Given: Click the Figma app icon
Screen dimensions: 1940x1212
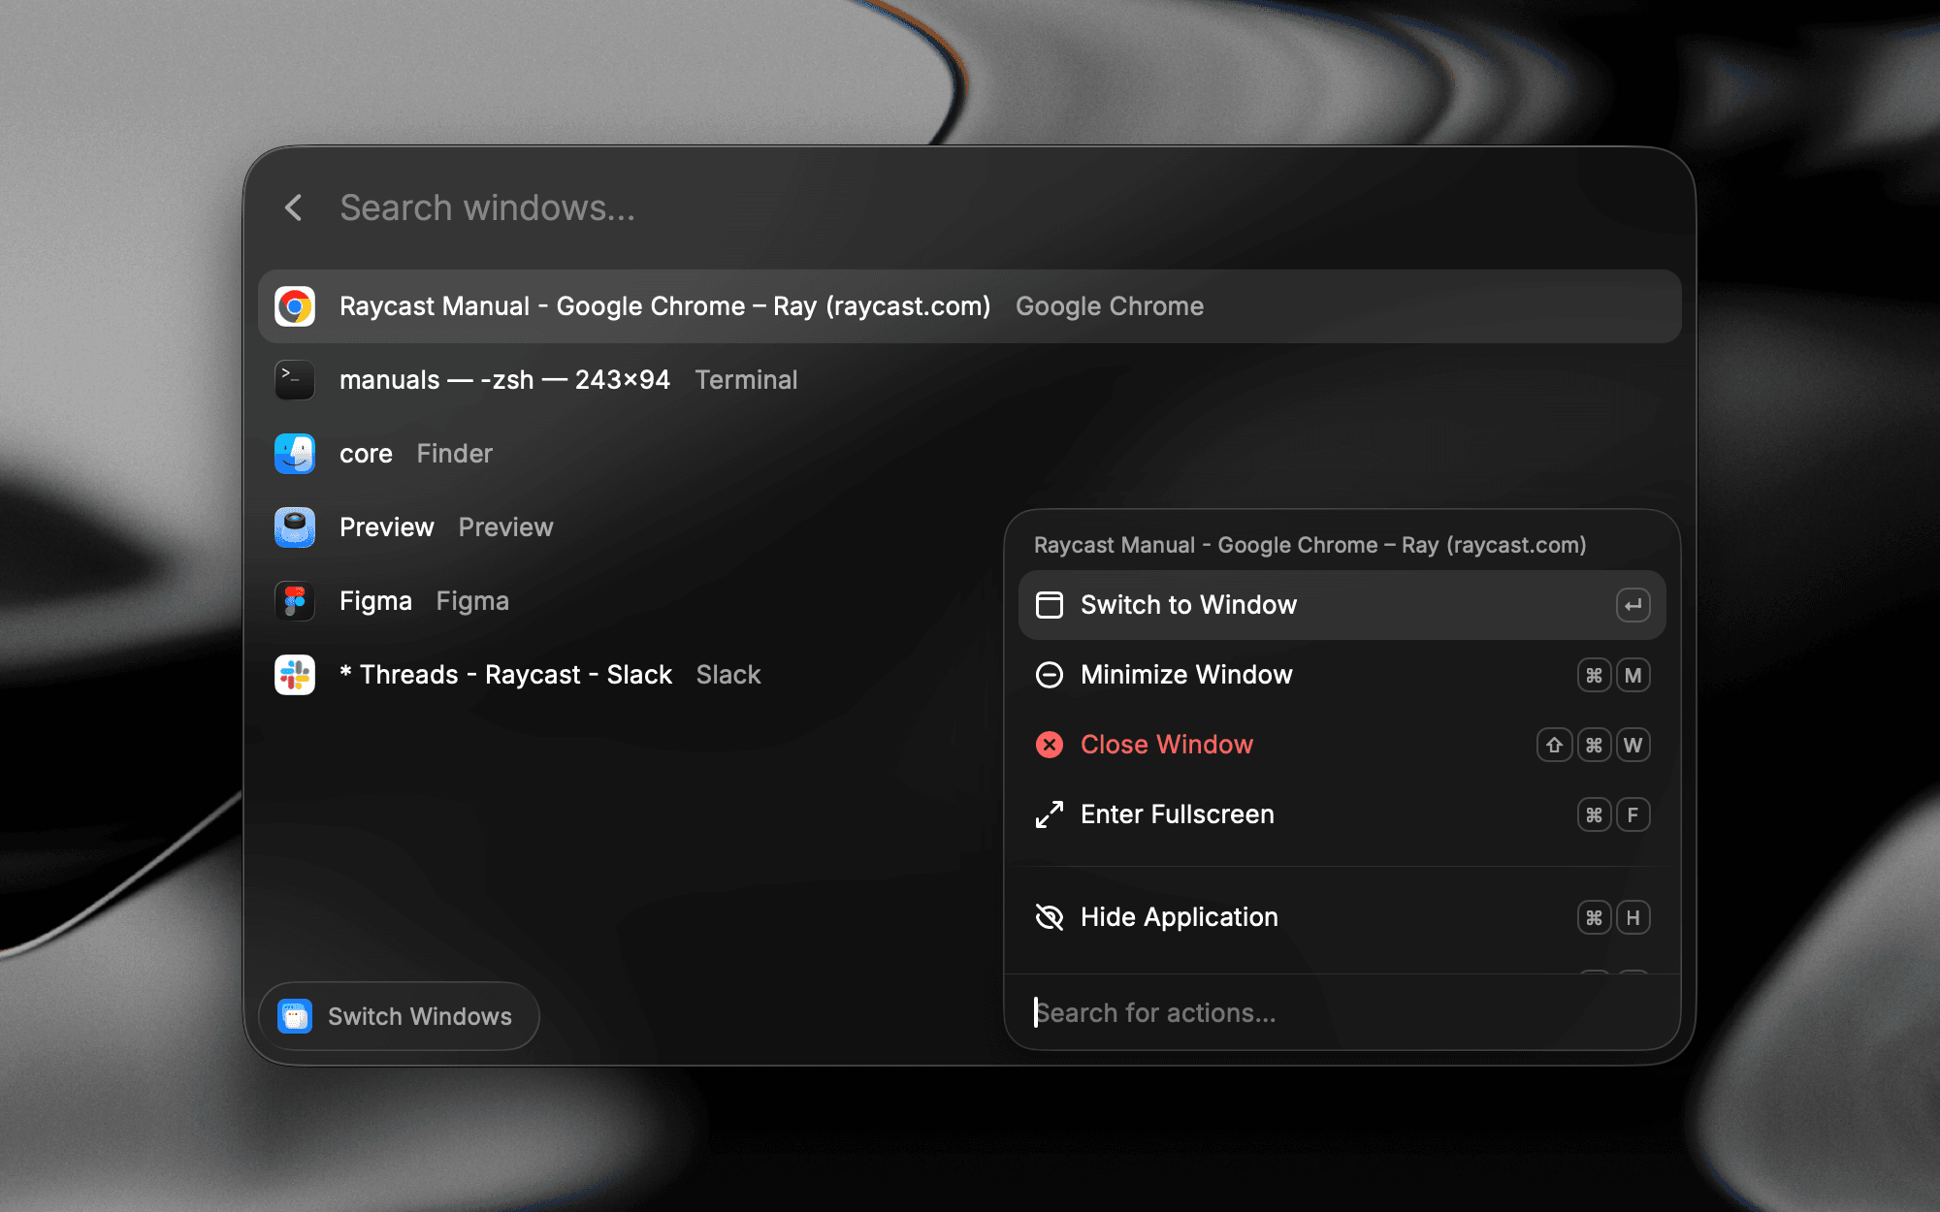Looking at the screenshot, I should pyautogui.click(x=295, y=601).
